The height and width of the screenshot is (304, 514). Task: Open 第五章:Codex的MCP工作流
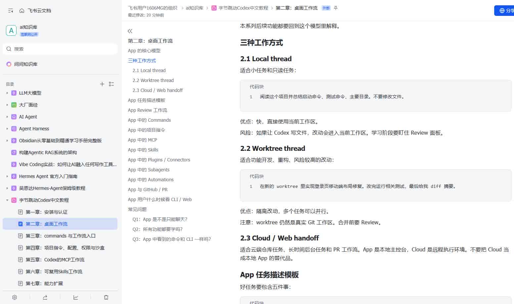tap(55, 260)
